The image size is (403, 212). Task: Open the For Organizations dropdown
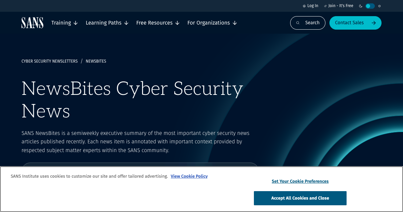pyautogui.click(x=212, y=23)
